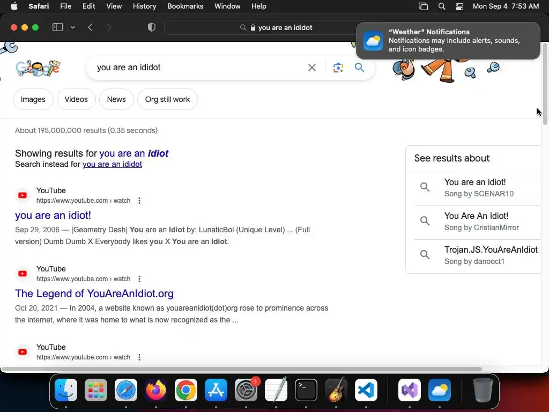Click the date and time in the menu bar
The width and height of the screenshot is (549, 412).
(x=506, y=6)
